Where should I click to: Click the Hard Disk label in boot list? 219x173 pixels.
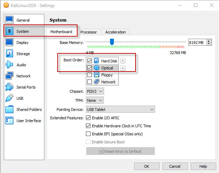click(109, 61)
